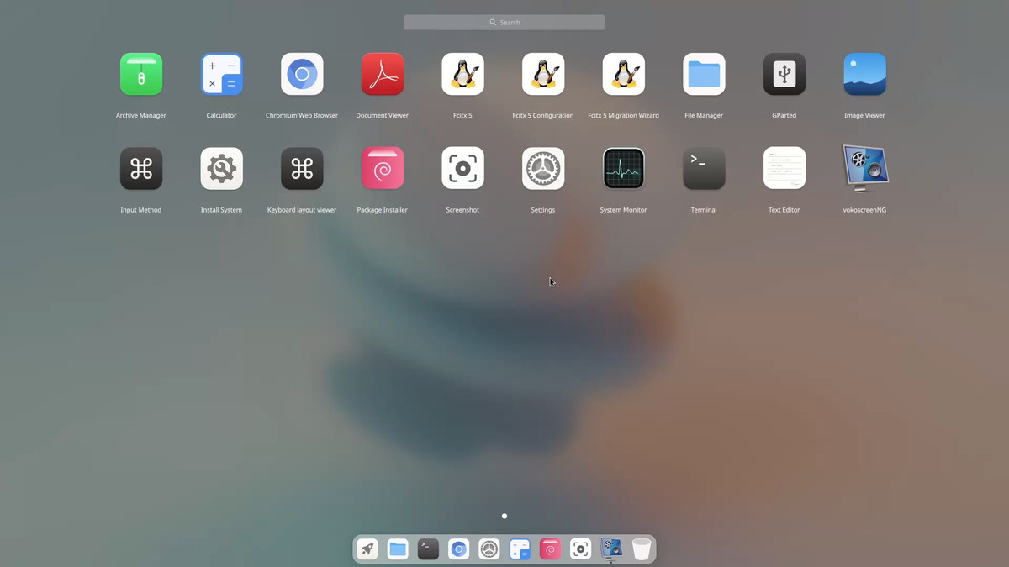
Task: Click the Search field at the top
Action: [504, 23]
